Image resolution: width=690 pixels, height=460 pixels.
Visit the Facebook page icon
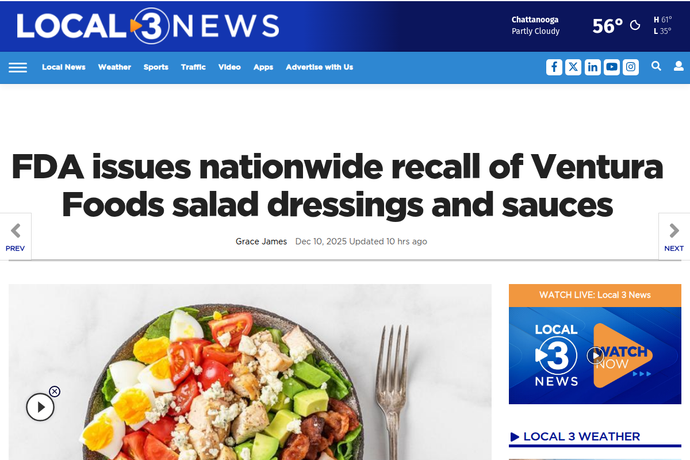[554, 67]
